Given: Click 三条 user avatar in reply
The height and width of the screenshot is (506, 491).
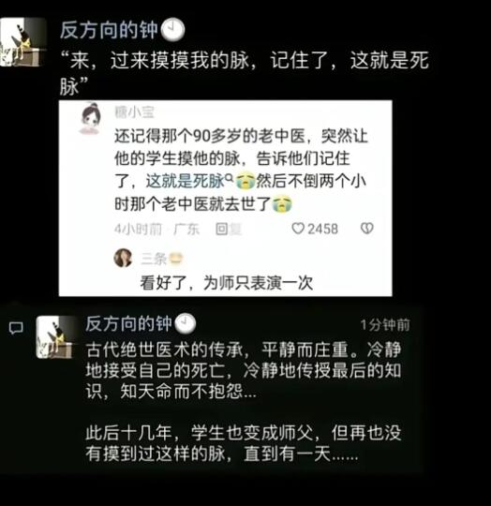Looking at the screenshot, I should click(124, 258).
